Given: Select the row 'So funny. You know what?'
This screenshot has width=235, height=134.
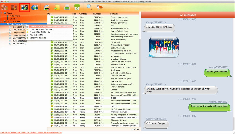Looking at the screenshot, I should click(x=93, y=84).
